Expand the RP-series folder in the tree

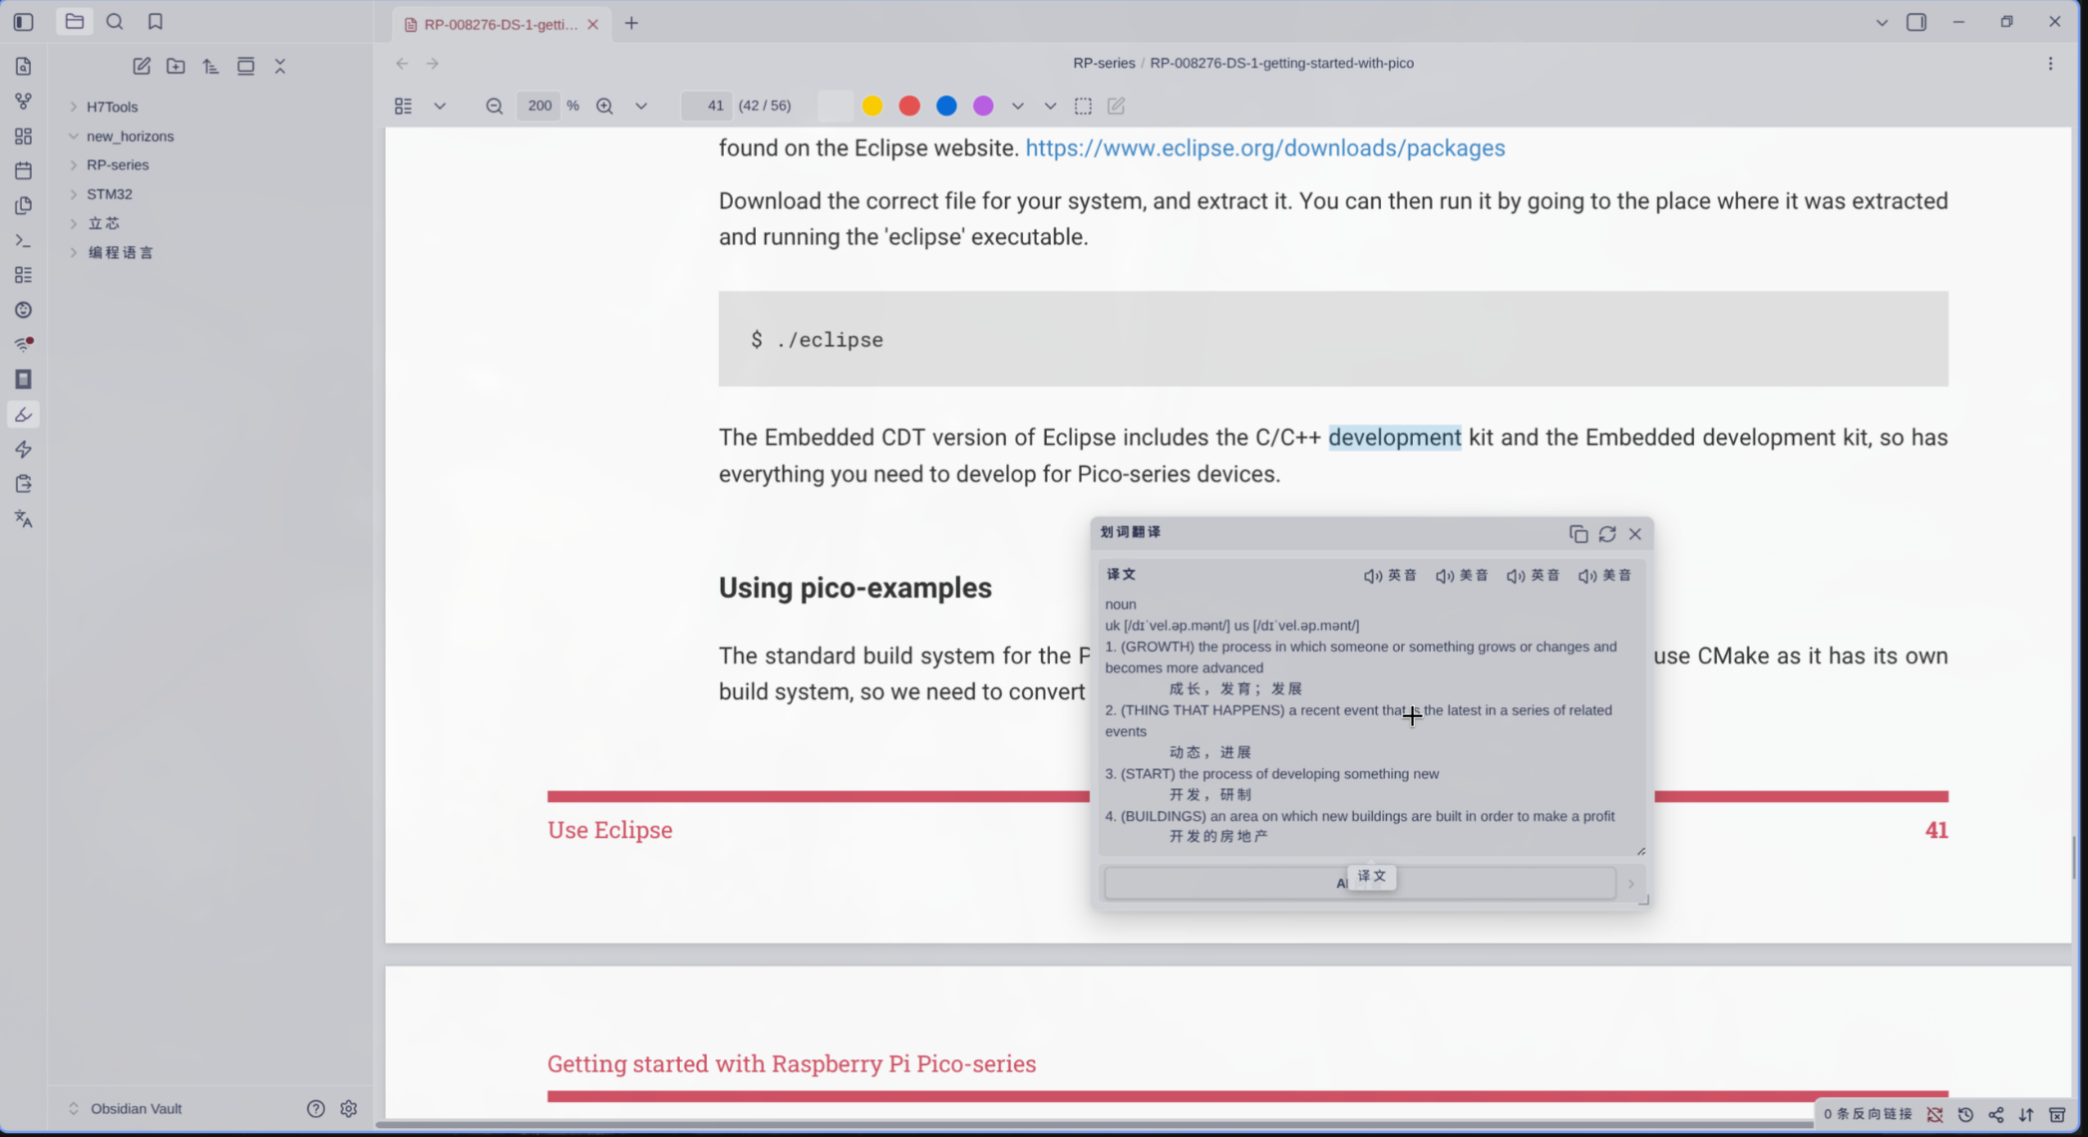click(74, 165)
